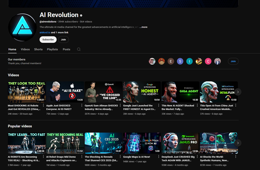Image resolution: width=260 pixels, height=170 pixels.
Task: Click the last member avatar showing man in suit
Action: point(218,61)
